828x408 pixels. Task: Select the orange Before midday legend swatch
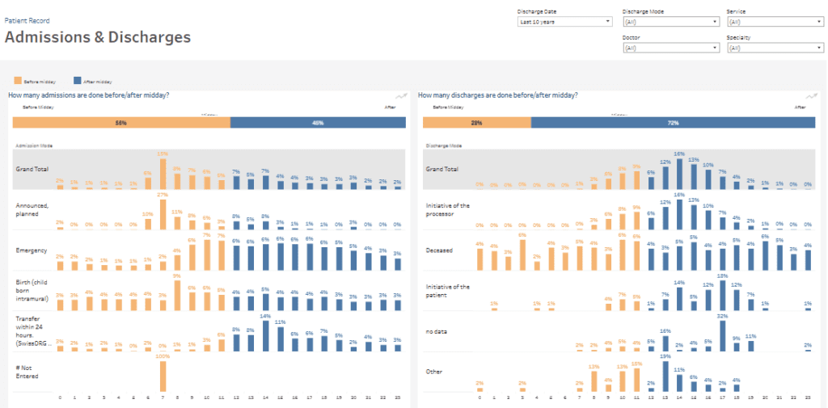tap(18, 81)
